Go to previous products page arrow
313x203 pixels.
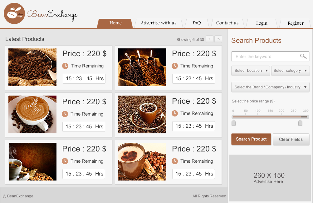pos(209,39)
